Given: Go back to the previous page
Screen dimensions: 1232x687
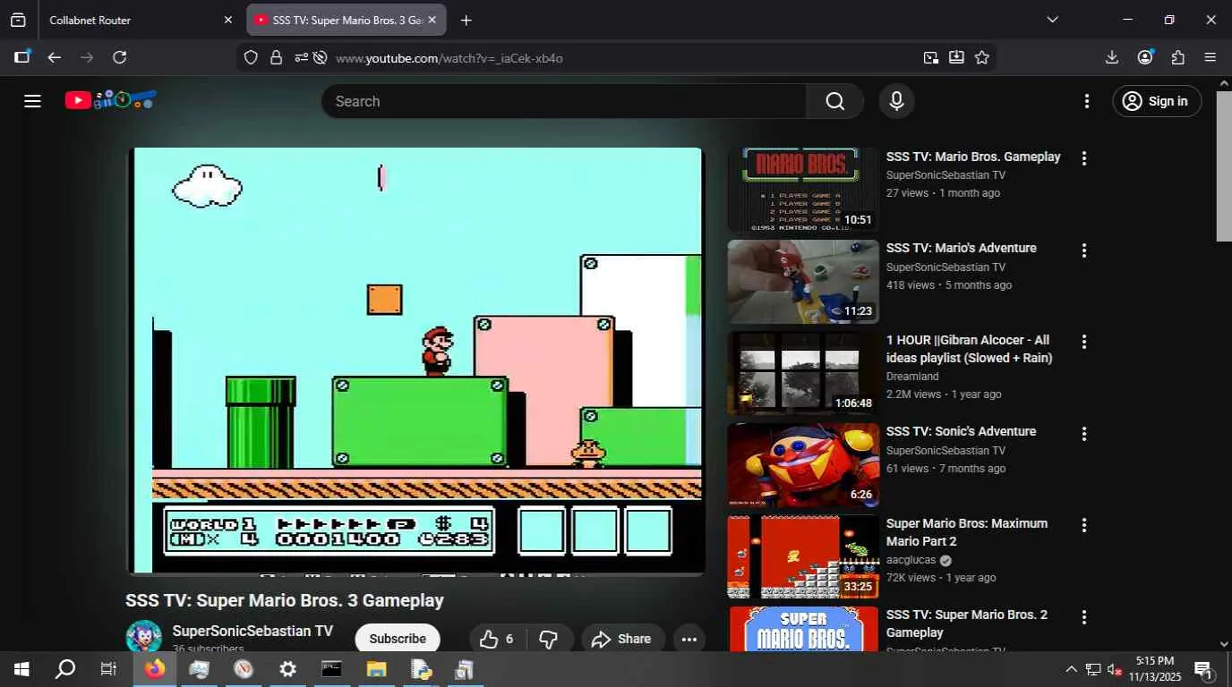Looking at the screenshot, I should coord(55,57).
